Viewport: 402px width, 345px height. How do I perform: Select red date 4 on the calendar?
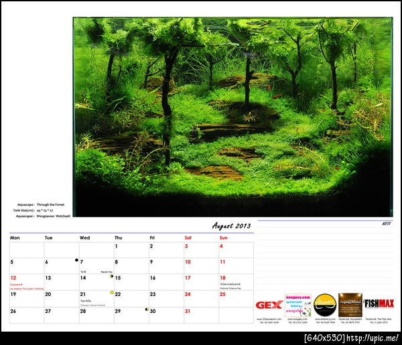click(x=221, y=247)
